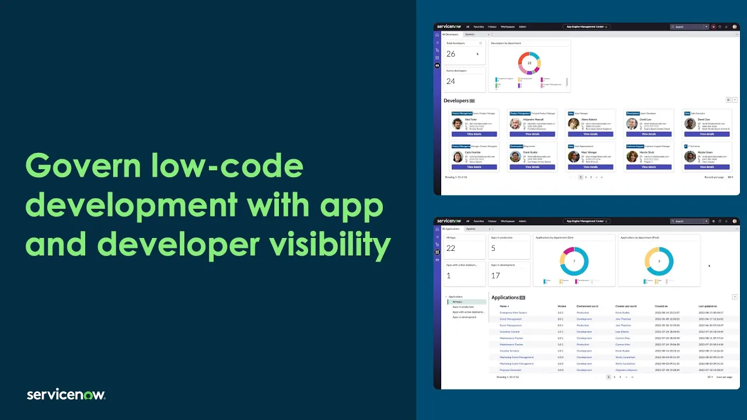Select Apps in development tree item
This screenshot has height=420, width=747.
pyautogui.click(x=465, y=317)
